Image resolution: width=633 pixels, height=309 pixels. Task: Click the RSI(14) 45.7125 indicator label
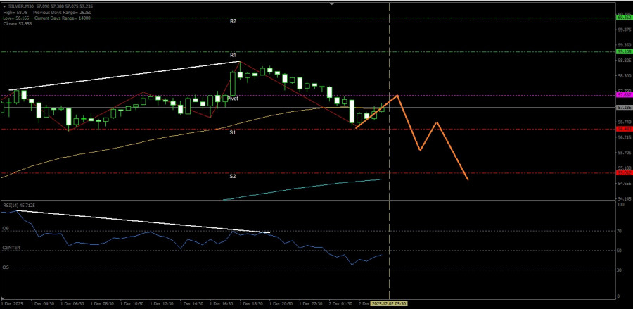click(x=20, y=205)
